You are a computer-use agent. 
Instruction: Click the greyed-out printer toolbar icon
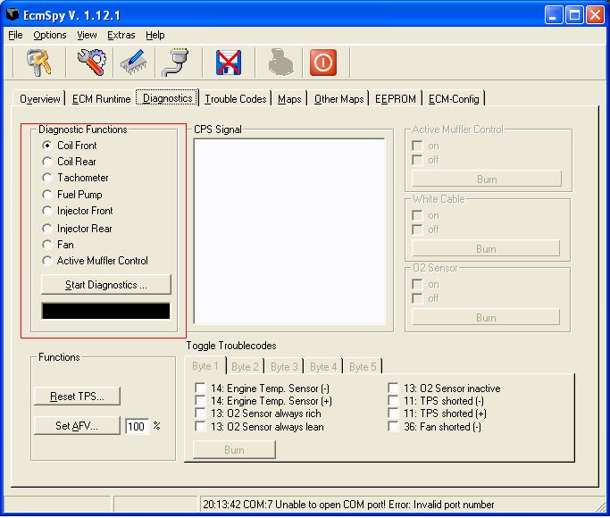pyautogui.click(x=280, y=63)
